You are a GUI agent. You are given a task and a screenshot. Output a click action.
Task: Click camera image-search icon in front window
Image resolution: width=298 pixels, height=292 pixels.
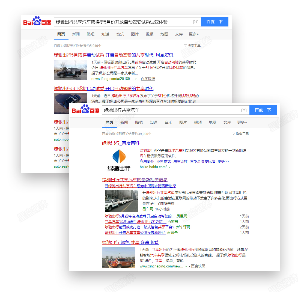click(244, 110)
